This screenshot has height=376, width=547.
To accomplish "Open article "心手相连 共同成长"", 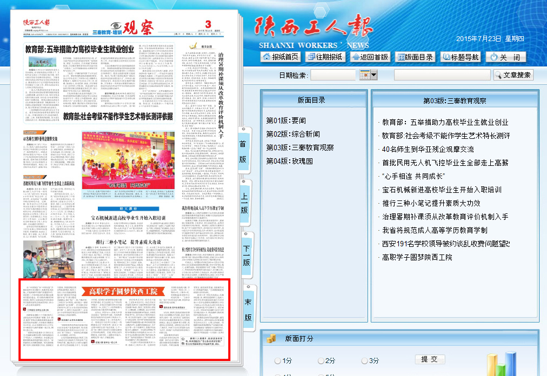I will [x=413, y=177].
